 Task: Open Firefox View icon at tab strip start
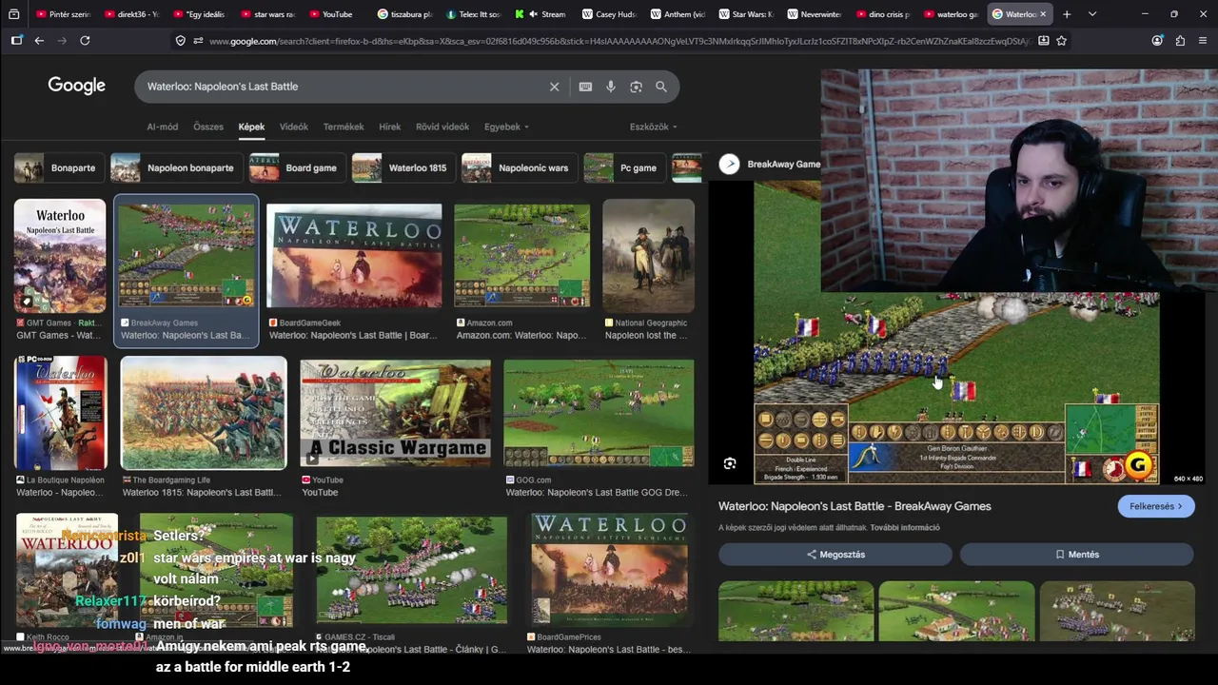13,14
